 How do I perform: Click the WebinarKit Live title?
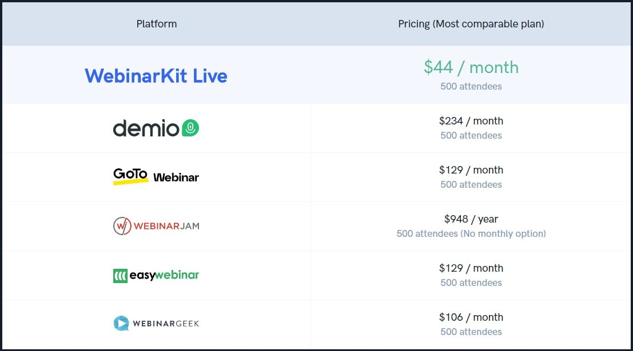[156, 76]
